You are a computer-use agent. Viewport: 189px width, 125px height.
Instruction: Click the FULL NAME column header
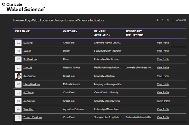click(22, 31)
